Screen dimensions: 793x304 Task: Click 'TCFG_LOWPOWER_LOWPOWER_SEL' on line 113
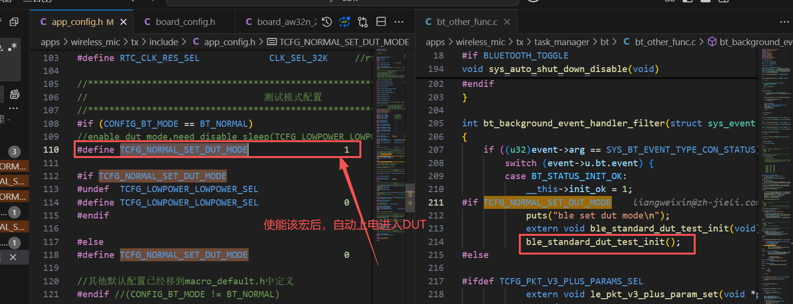tap(189, 189)
